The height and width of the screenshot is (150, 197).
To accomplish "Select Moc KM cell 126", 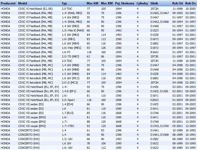I will tap(103, 48).
